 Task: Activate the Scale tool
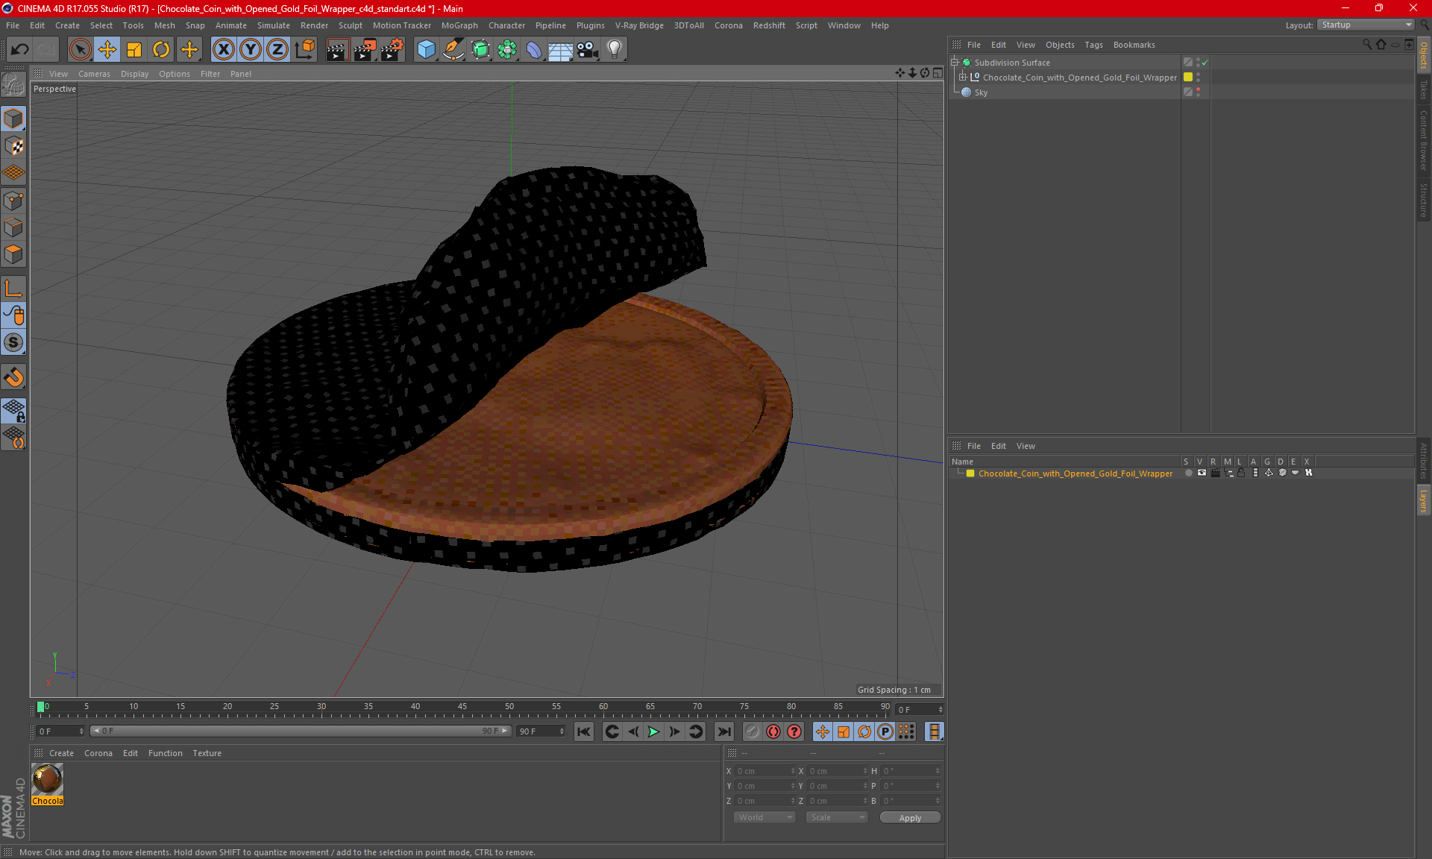134,49
